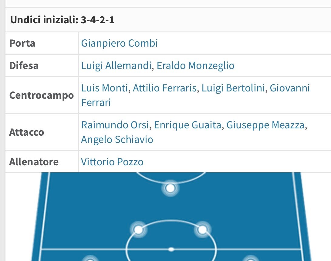Screen dimensions: 331x261
Task: Click left wide midfielder dot at bottom
Action: (90, 259)
